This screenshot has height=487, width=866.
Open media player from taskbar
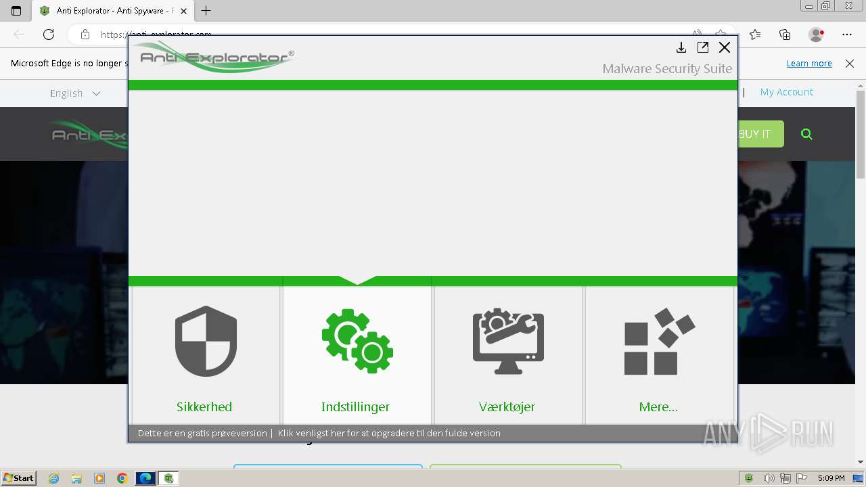[x=99, y=478]
